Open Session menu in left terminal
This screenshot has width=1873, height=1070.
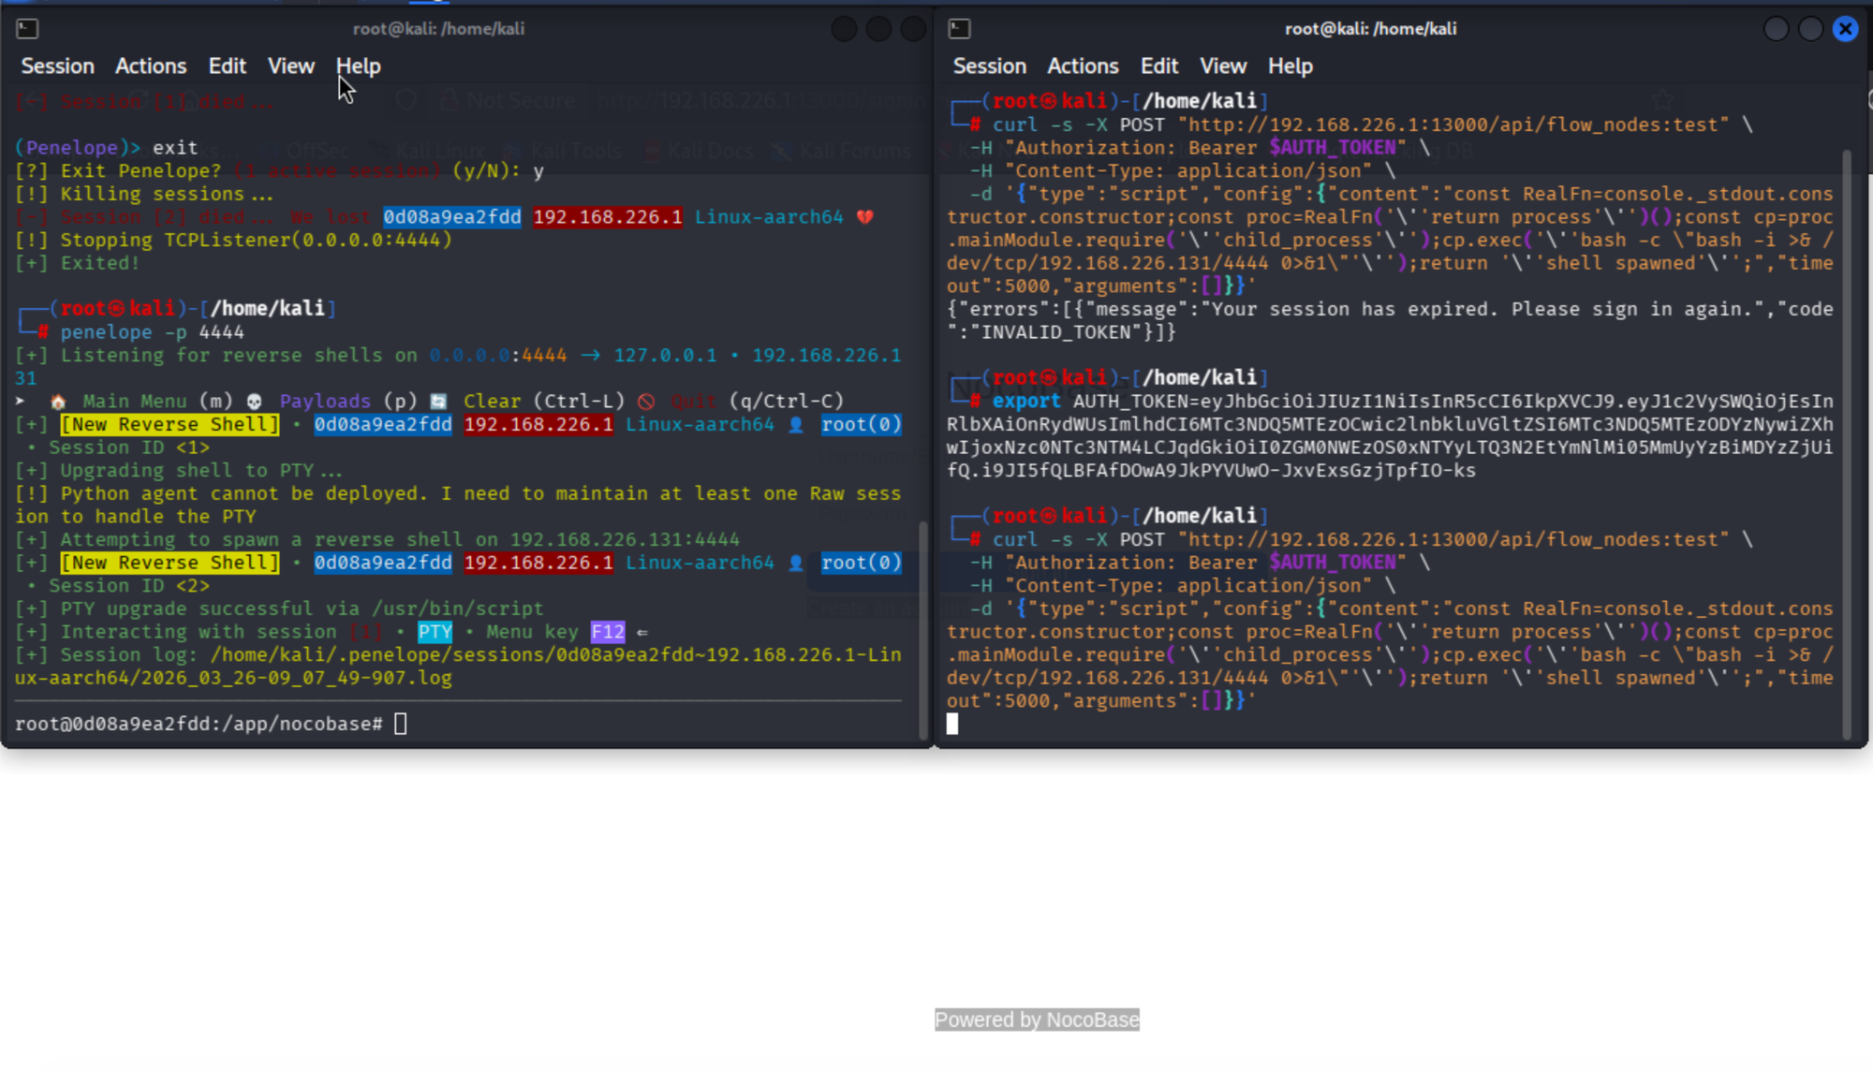[x=58, y=66]
